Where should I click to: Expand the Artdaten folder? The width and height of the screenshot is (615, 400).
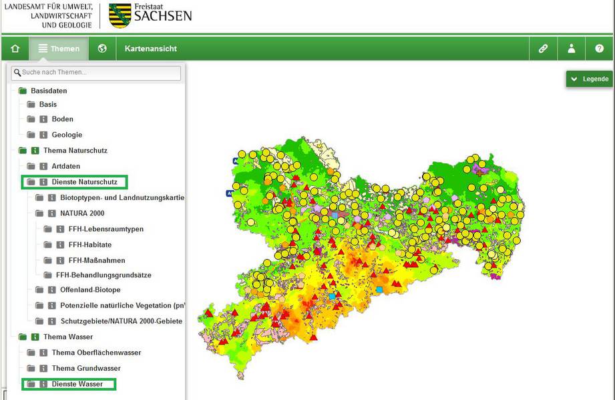tap(31, 166)
